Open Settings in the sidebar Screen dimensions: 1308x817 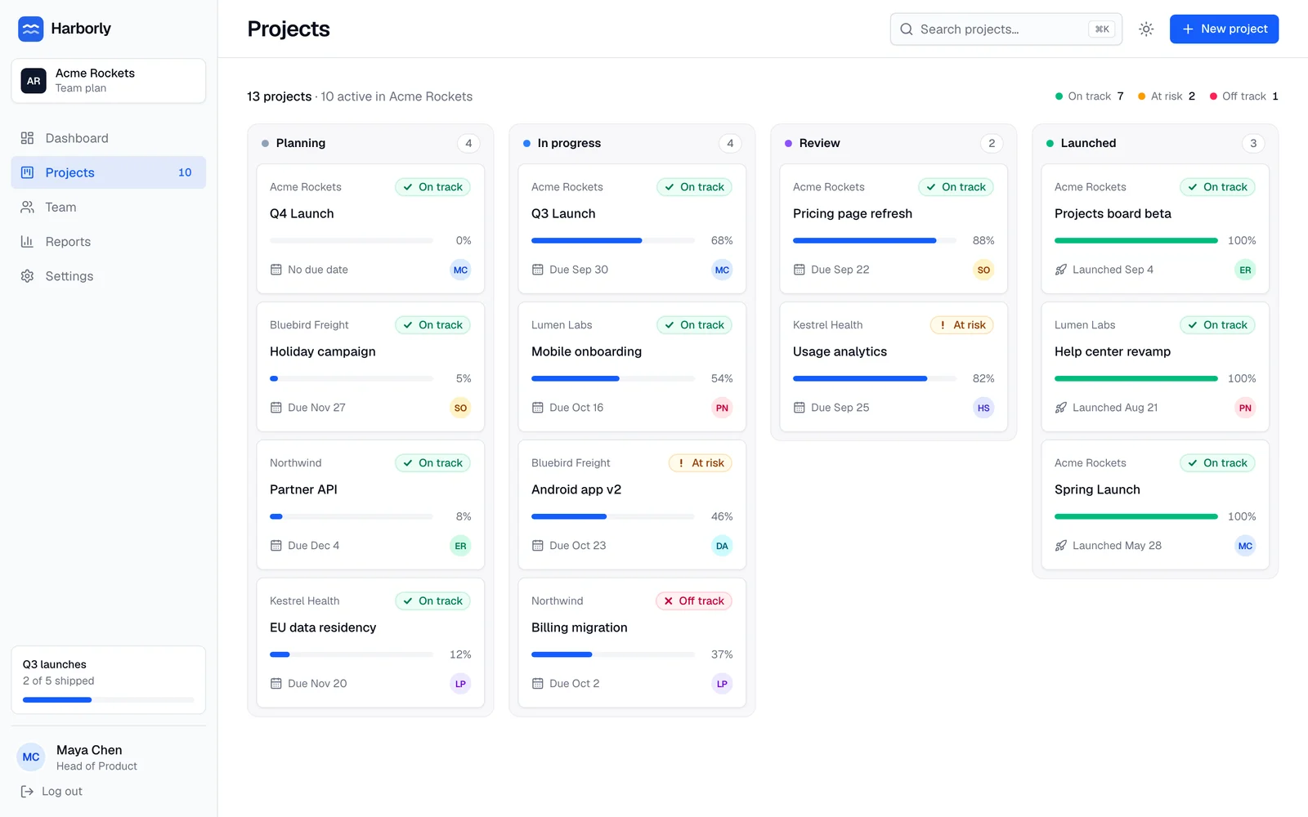coord(109,276)
